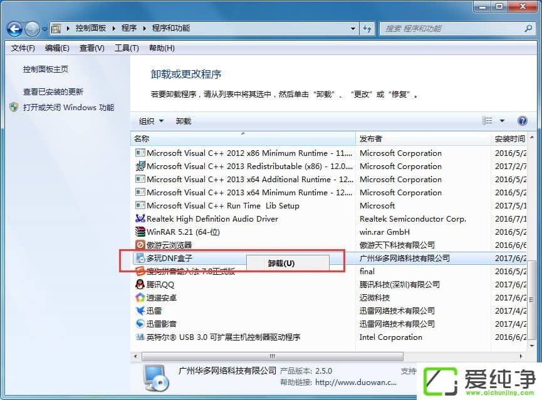The image size is (542, 400).
Task: Open the help question-mark icon
Action: coord(523,121)
